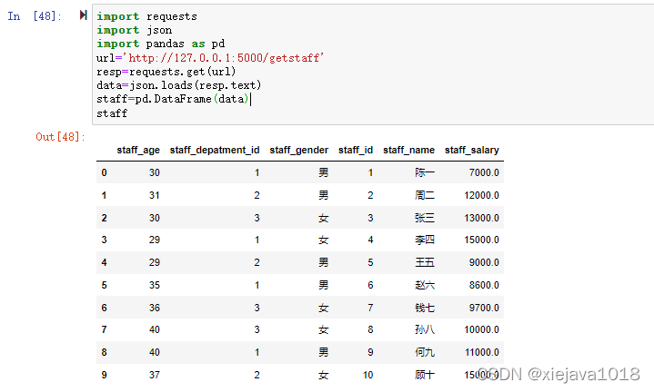Click the salary value 13000.0

481,218
